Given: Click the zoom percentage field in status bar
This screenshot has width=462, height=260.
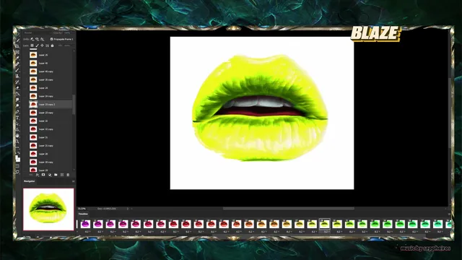Looking at the screenshot, I should (x=82, y=209).
